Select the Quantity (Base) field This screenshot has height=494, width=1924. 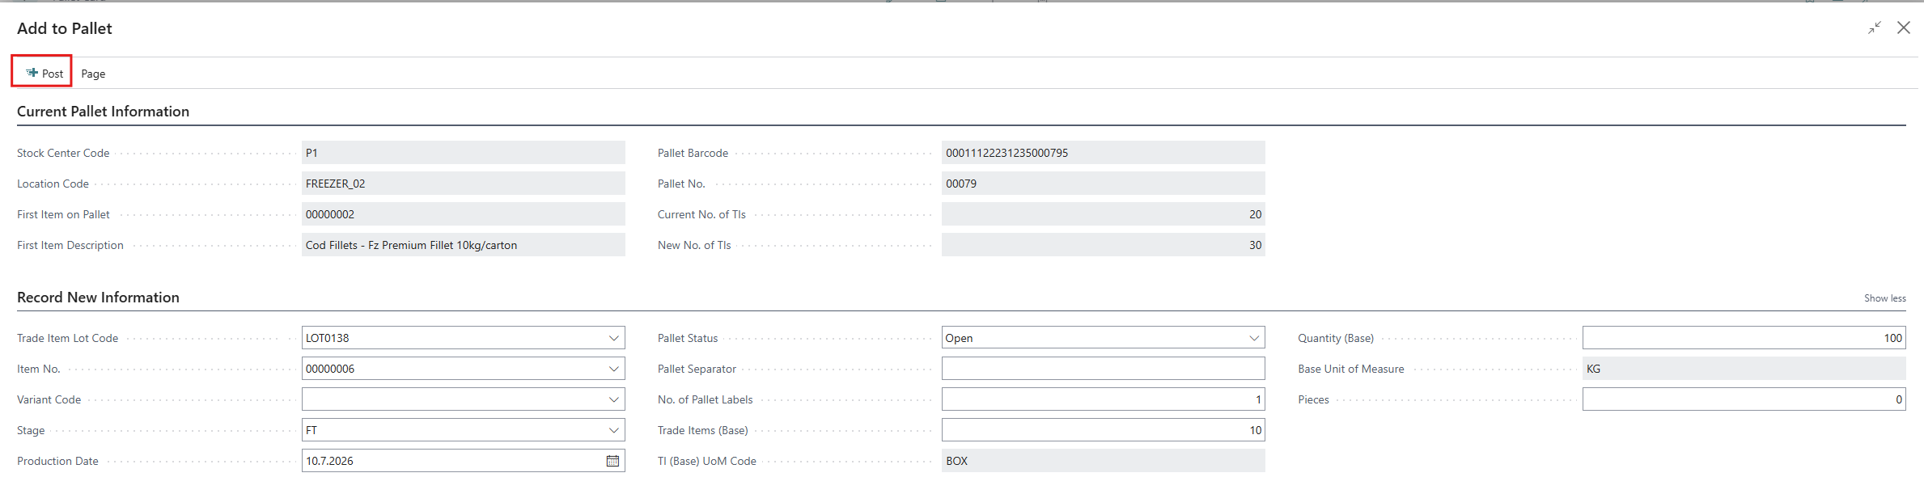pyautogui.click(x=1744, y=338)
